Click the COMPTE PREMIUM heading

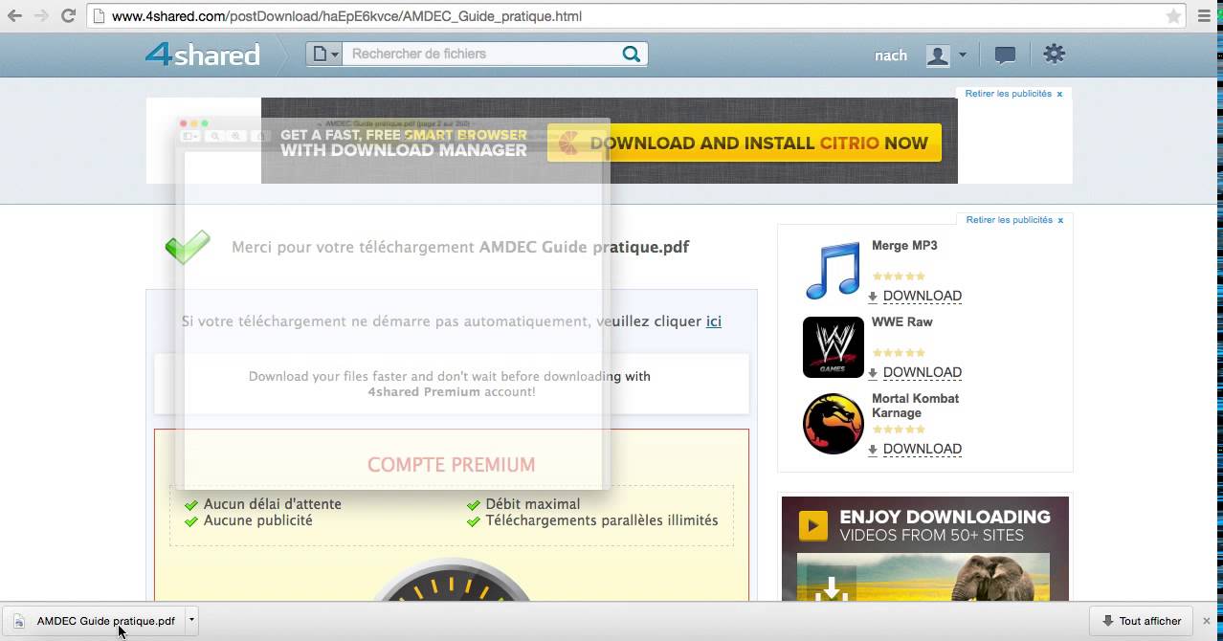click(452, 465)
